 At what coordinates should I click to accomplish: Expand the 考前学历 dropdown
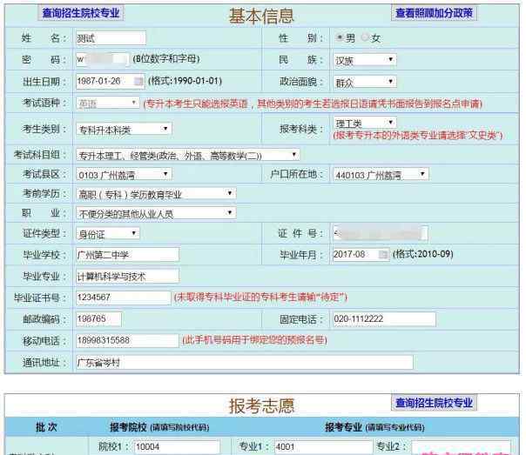pos(156,194)
